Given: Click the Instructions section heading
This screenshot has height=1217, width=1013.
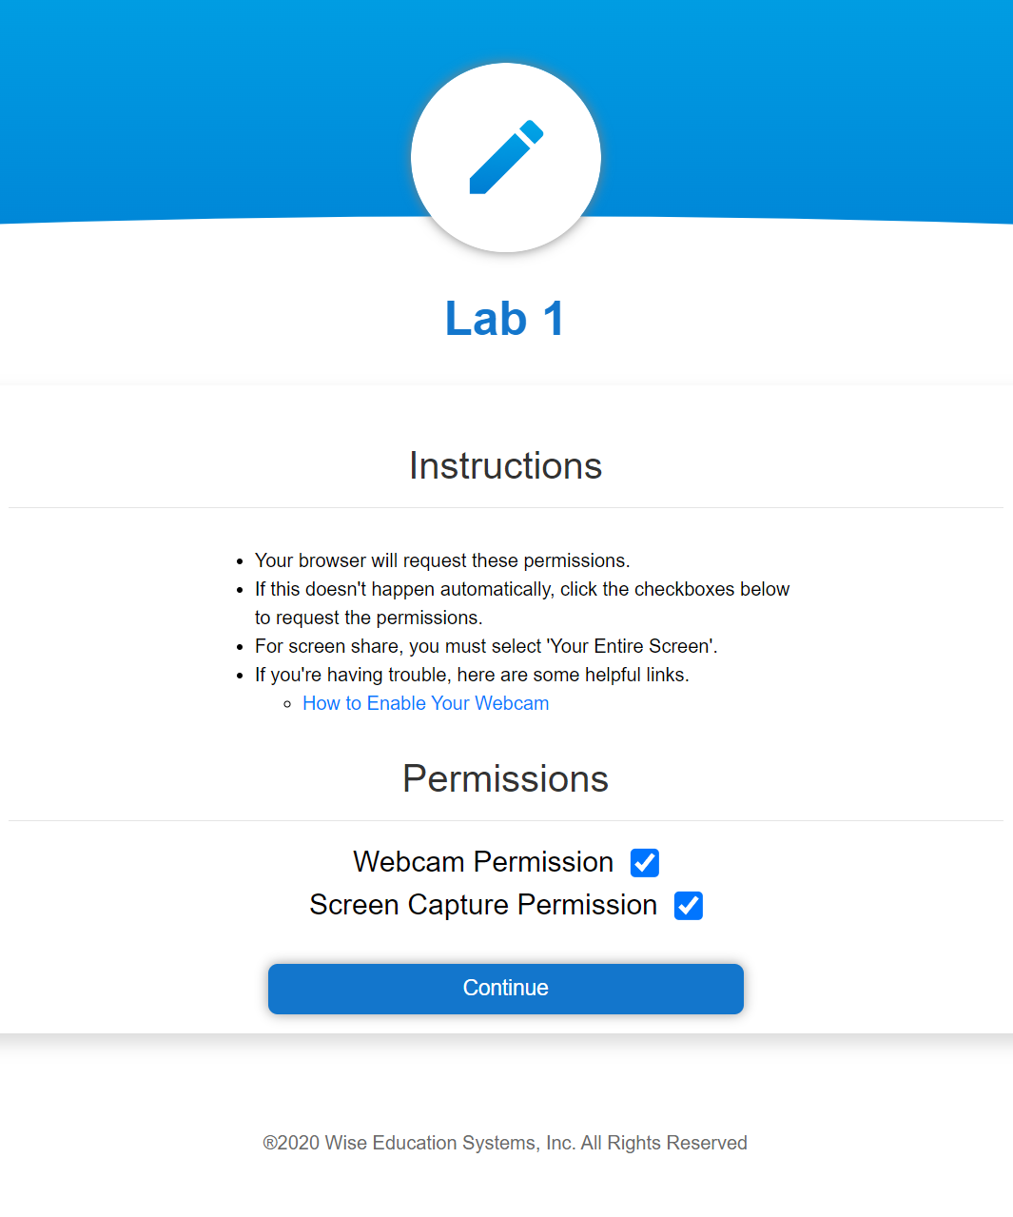Looking at the screenshot, I should (506, 466).
